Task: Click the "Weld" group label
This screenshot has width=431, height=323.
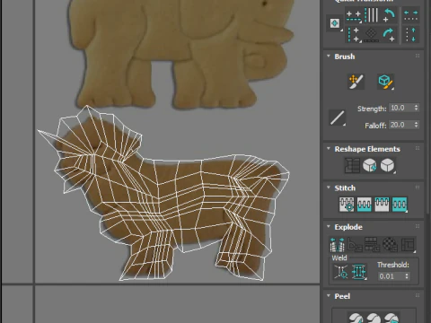Action: (339, 258)
